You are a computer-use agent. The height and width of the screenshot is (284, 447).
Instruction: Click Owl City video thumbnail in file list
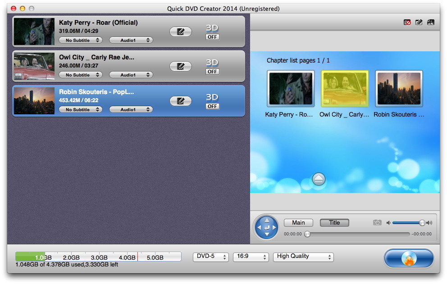pyautogui.click(x=34, y=66)
